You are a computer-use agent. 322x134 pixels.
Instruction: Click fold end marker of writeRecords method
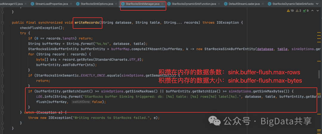pyautogui.click(x=2, y=128)
